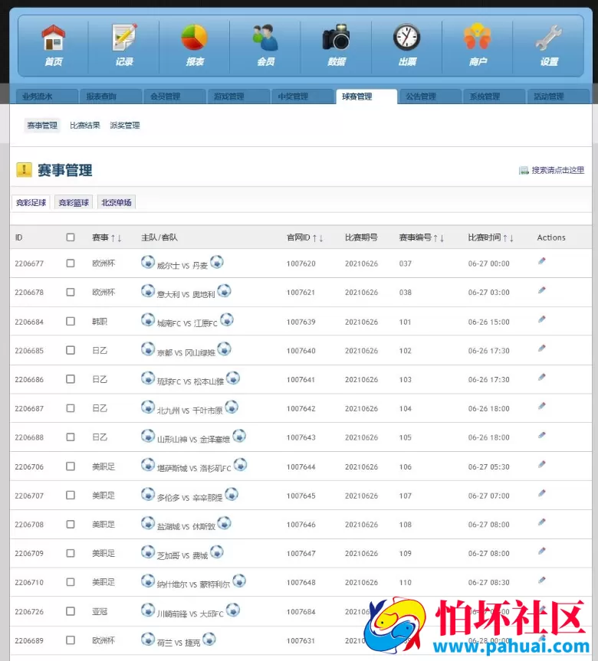
Task: Click home team ball icon for 威尔士
Action: click(x=148, y=262)
